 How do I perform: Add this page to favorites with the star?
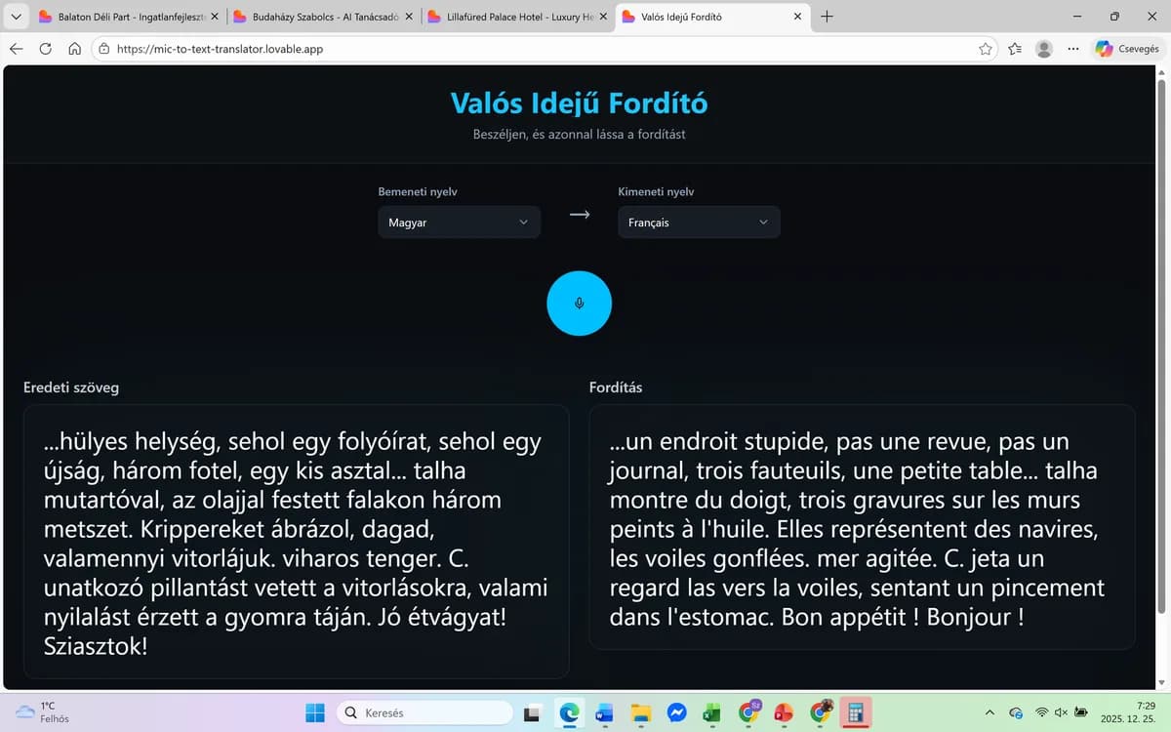coord(986,49)
